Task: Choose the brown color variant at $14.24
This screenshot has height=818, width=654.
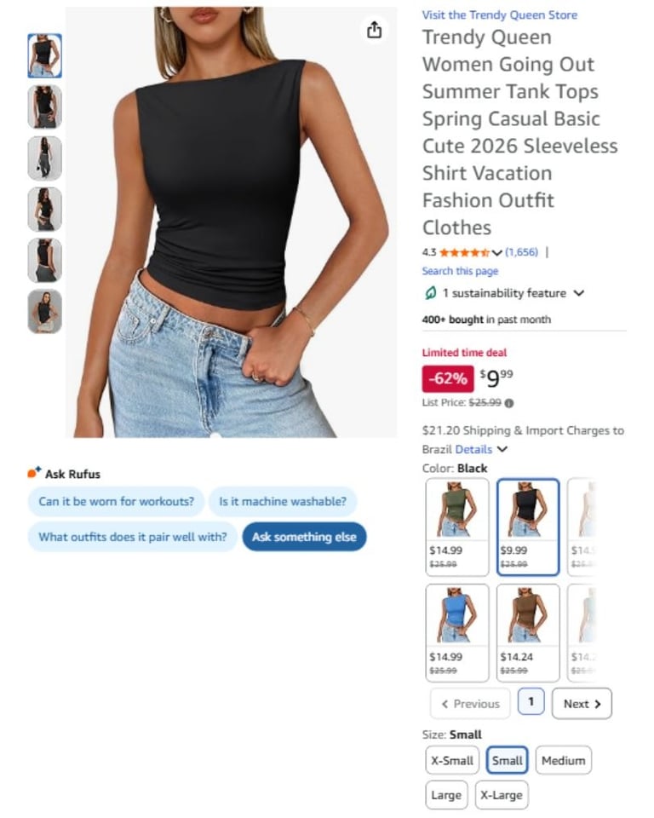Action: click(x=528, y=633)
